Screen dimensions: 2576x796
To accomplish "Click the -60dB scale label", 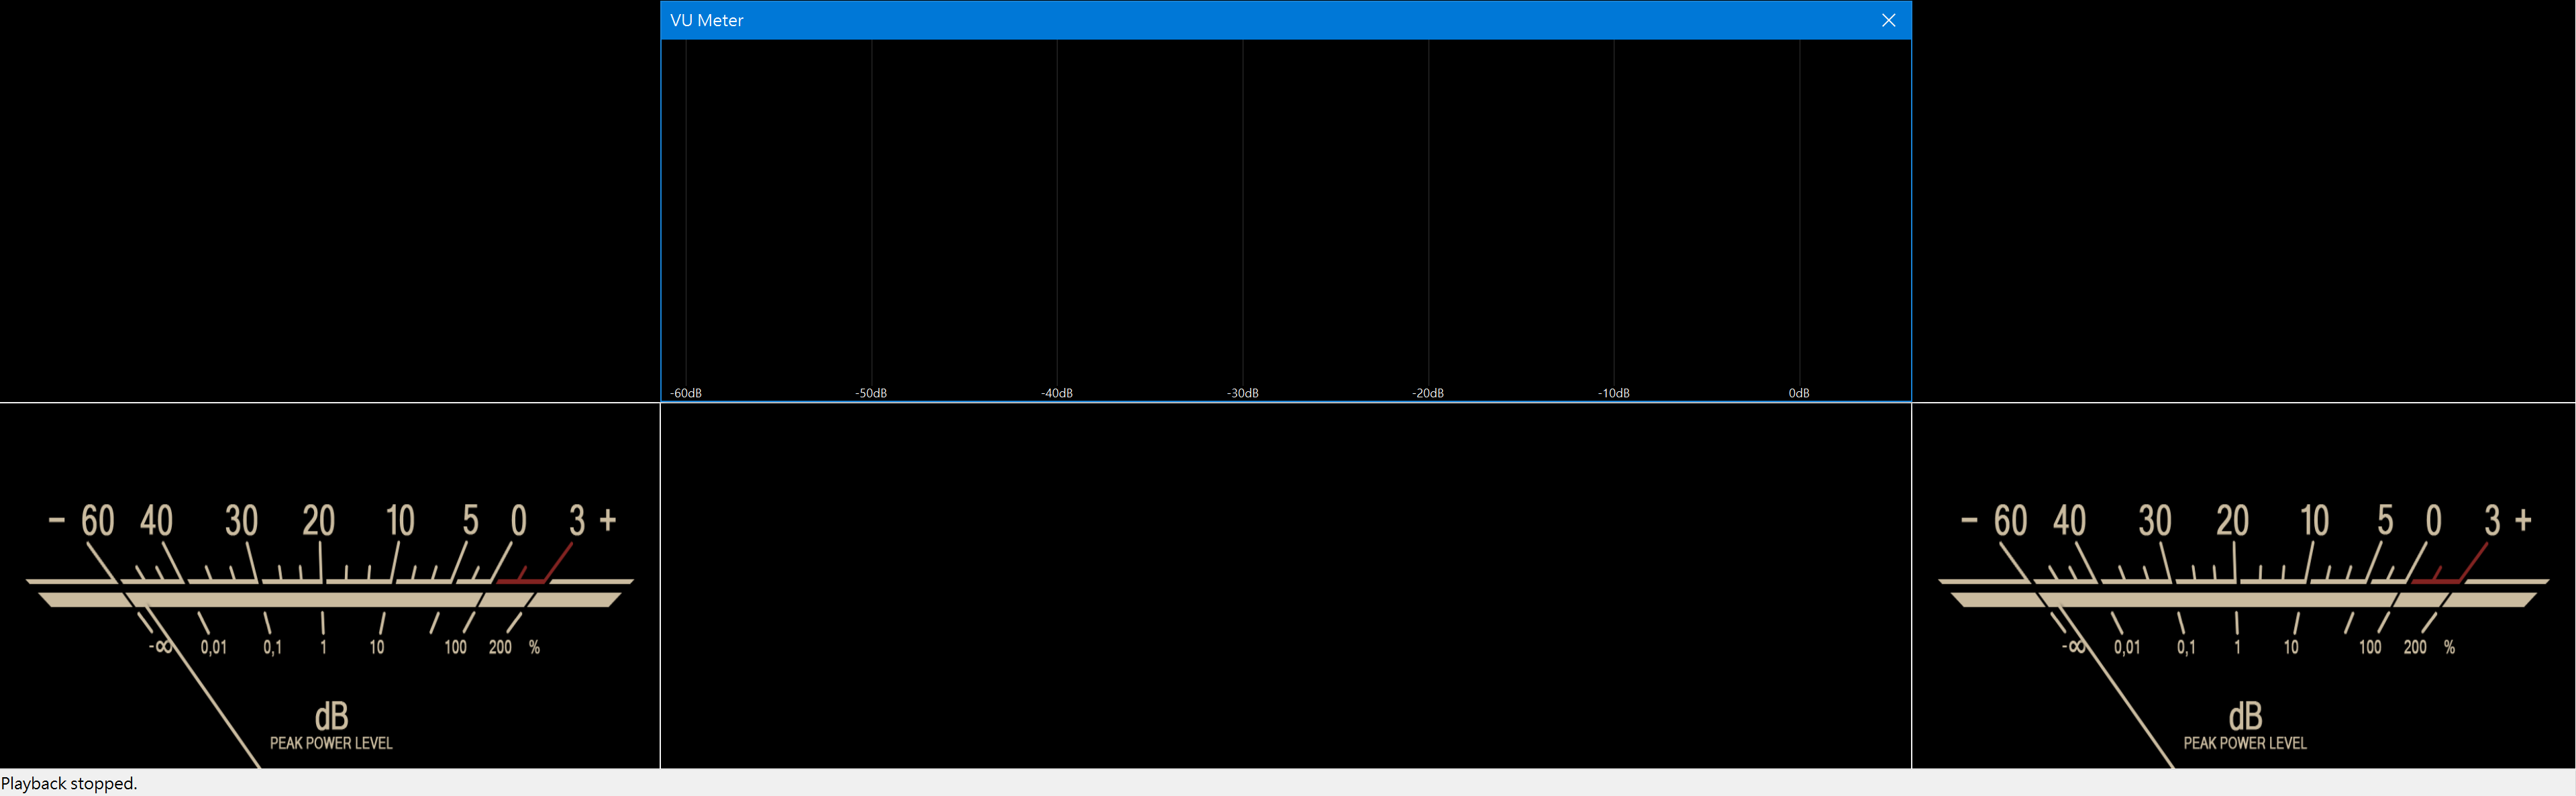I will point(686,393).
